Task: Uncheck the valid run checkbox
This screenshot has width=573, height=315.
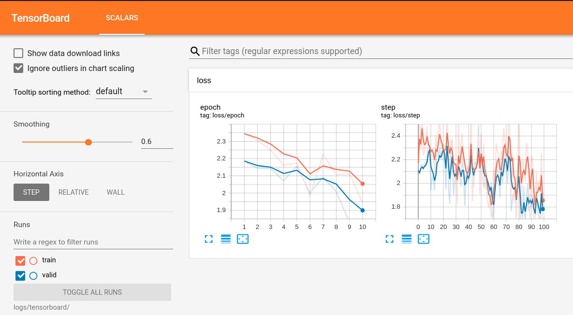Action: pyautogui.click(x=20, y=276)
